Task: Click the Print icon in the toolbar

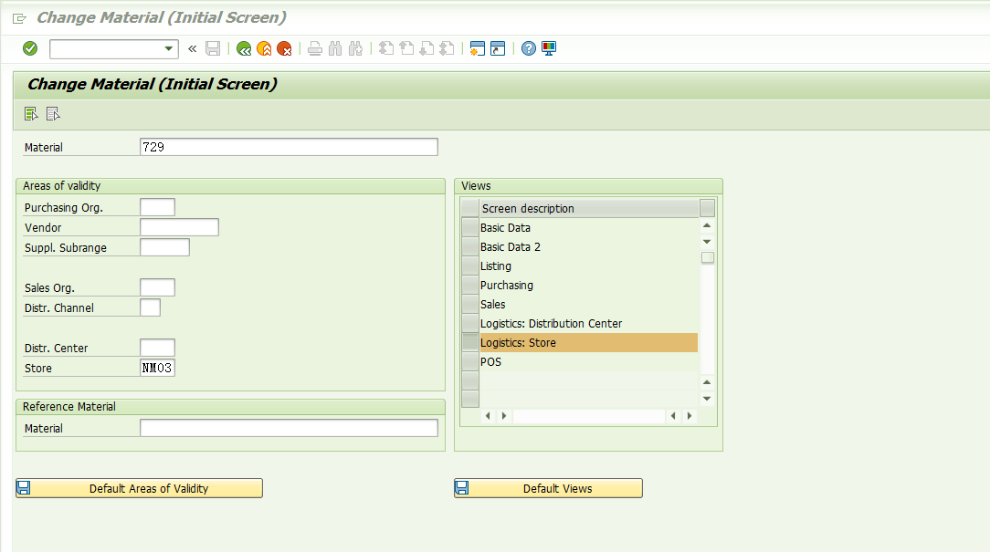Action: pos(315,48)
